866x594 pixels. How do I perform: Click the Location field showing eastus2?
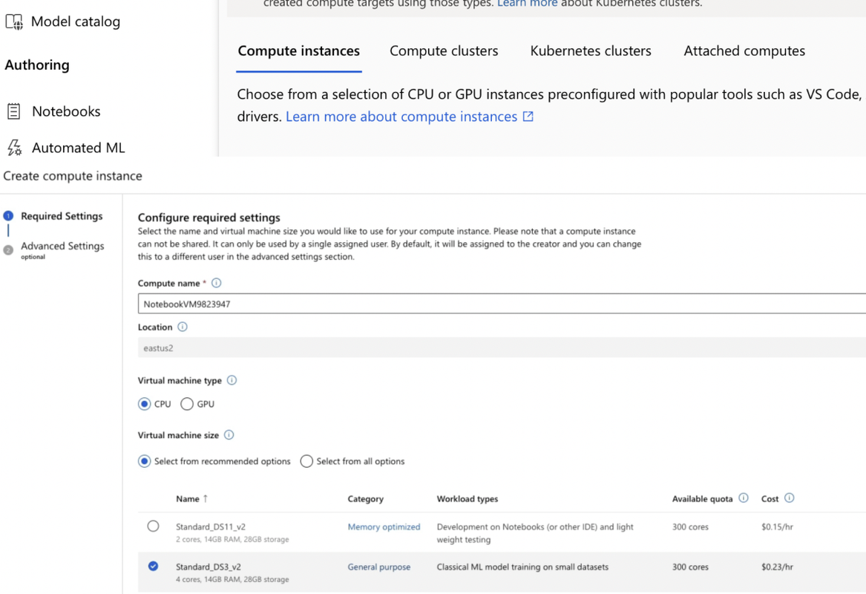coord(502,347)
